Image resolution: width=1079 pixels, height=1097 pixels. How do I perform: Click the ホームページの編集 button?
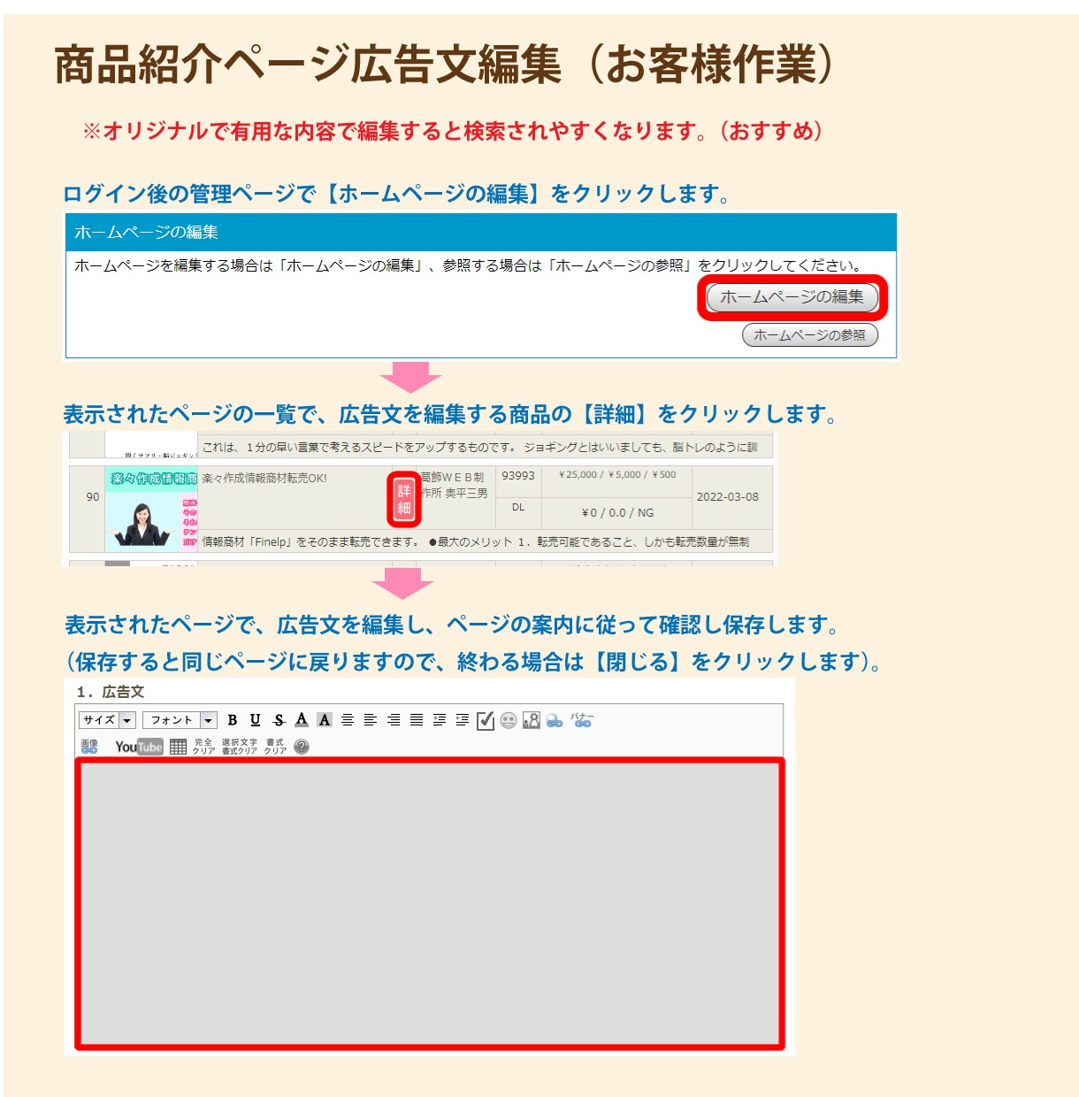(x=792, y=297)
